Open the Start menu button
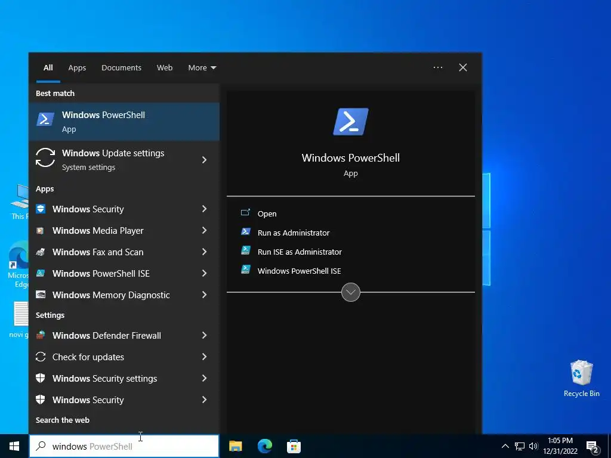Image resolution: width=611 pixels, height=458 pixels. (14, 446)
